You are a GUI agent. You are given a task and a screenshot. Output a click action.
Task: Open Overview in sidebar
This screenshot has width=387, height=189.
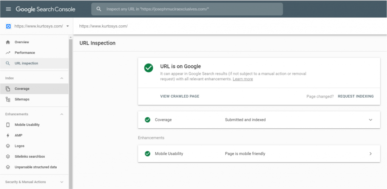pyautogui.click(x=34, y=42)
